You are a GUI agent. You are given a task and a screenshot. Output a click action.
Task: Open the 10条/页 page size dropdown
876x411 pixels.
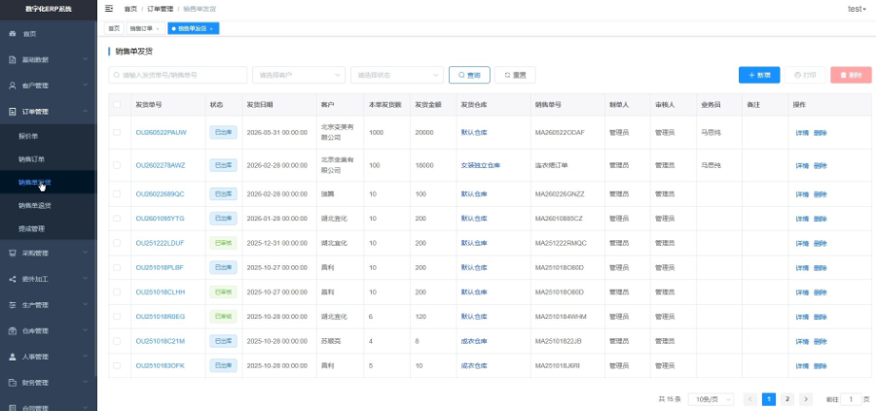pos(712,398)
